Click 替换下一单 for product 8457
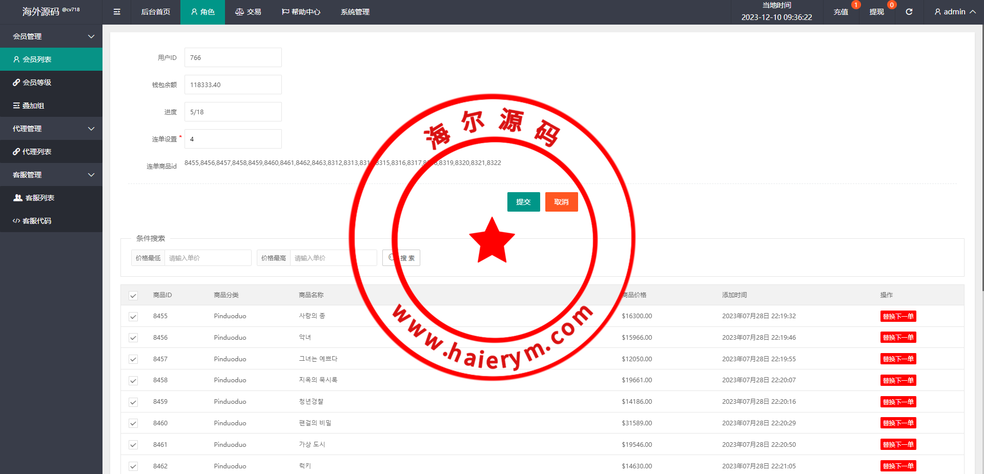This screenshot has width=984, height=474. coord(898,359)
